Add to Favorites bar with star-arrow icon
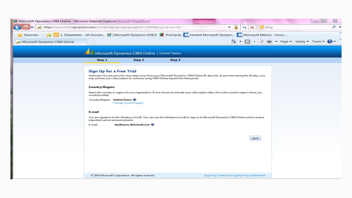This screenshot has width=352, height=198. (x=49, y=35)
